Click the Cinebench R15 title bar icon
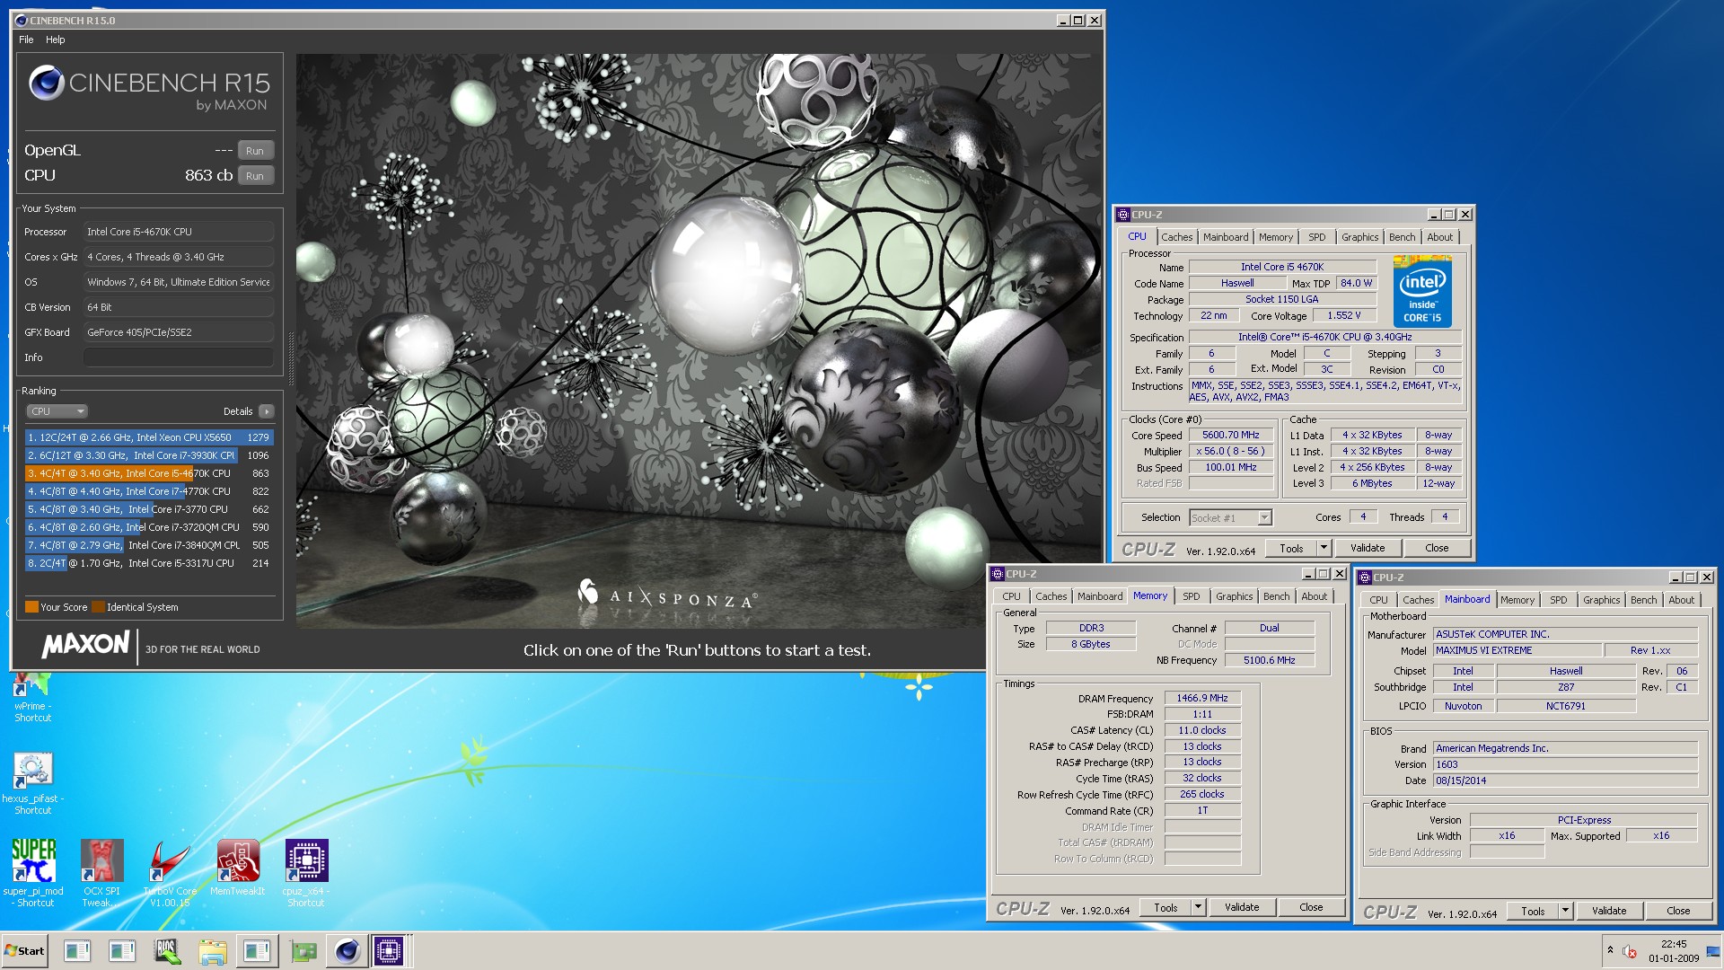1724x970 pixels. pyautogui.click(x=21, y=21)
